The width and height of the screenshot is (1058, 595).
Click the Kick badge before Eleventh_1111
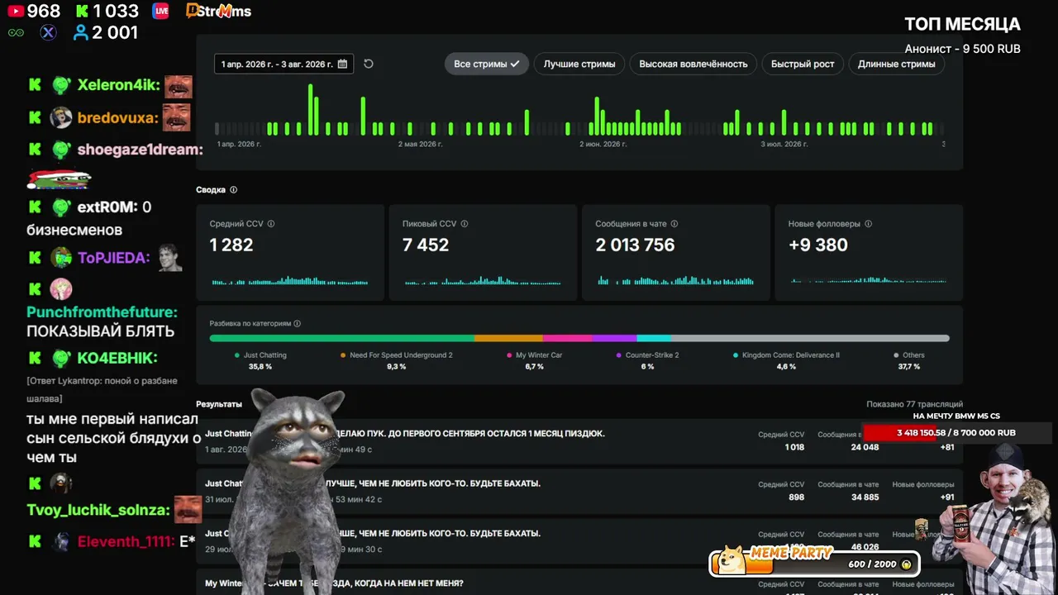35,541
